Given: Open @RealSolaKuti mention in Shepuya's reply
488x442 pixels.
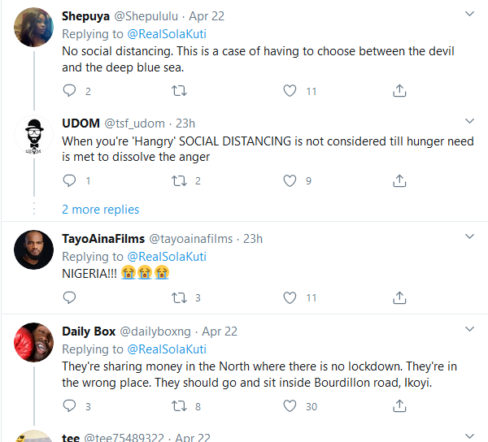Looking at the screenshot, I should (167, 34).
